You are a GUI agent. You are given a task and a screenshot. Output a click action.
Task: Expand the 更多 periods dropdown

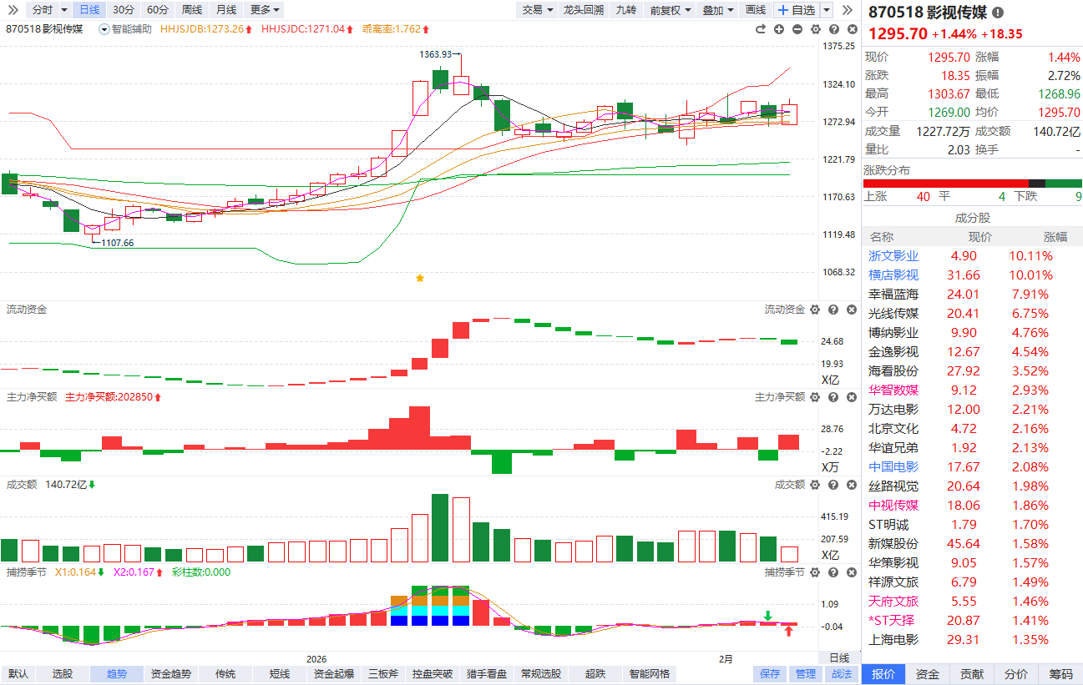[x=265, y=10]
